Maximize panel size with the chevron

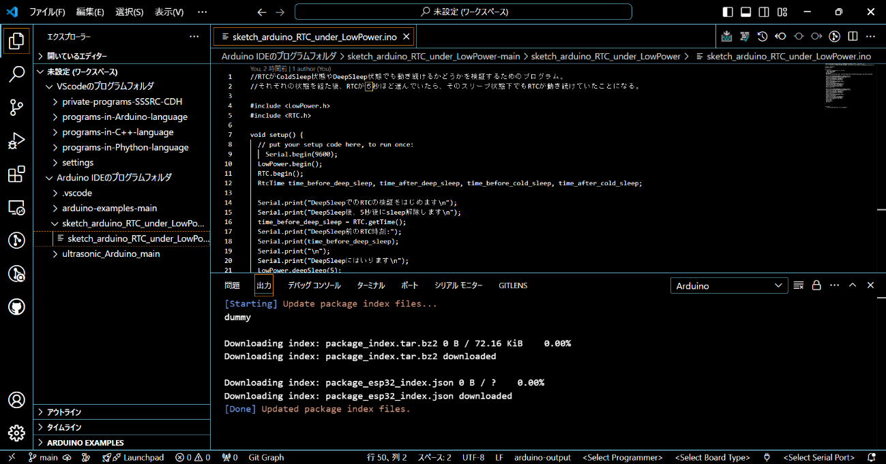pyautogui.click(x=853, y=285)
